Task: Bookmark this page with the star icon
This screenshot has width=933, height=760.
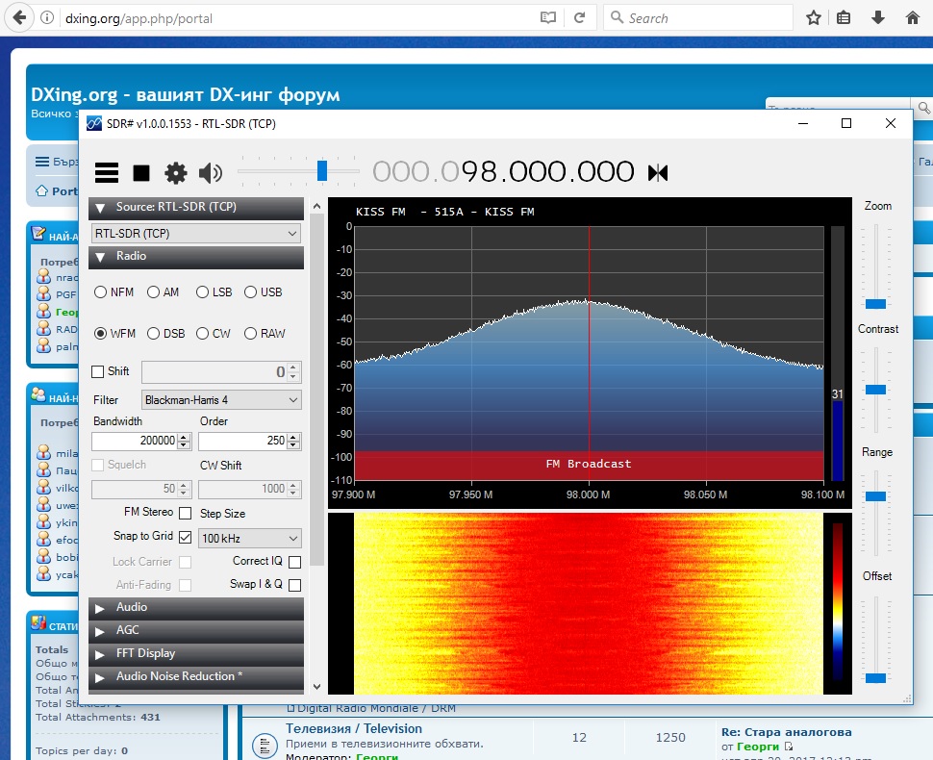Action: click(x=814, y=18)
